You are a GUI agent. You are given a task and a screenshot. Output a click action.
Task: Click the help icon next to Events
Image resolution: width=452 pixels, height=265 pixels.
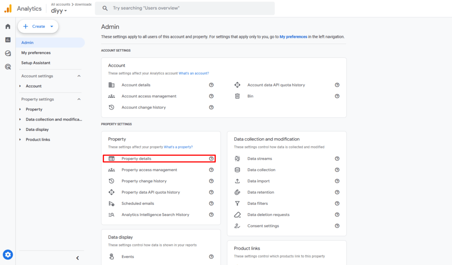211,257
